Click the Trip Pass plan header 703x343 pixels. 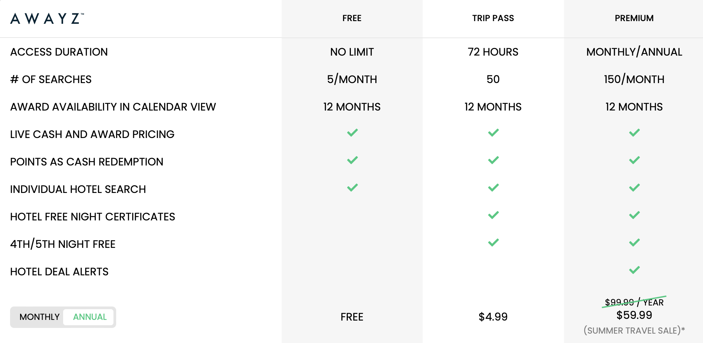tap(493, 18)
